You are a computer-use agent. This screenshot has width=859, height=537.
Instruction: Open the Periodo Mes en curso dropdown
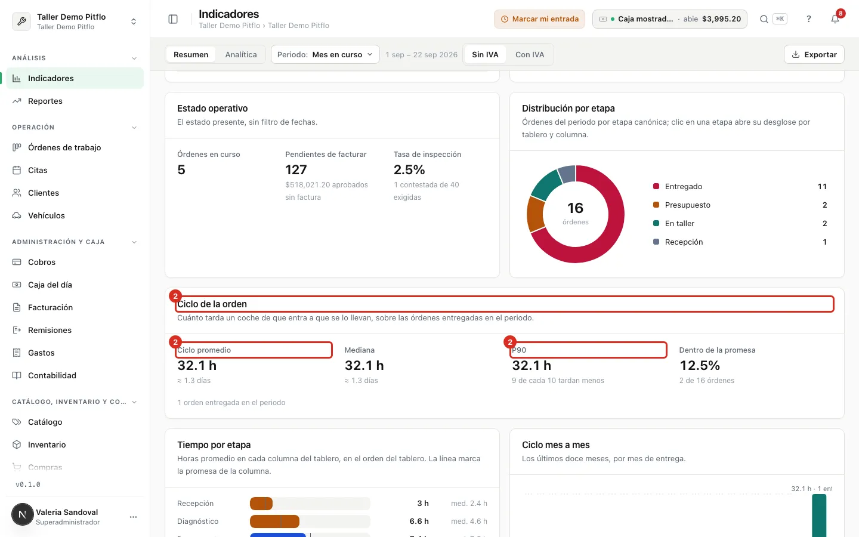tap(325, 54)
